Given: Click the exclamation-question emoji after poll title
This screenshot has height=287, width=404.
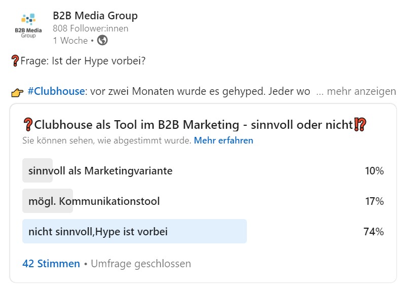Looking at the screenshot, I should pos(359,125).
